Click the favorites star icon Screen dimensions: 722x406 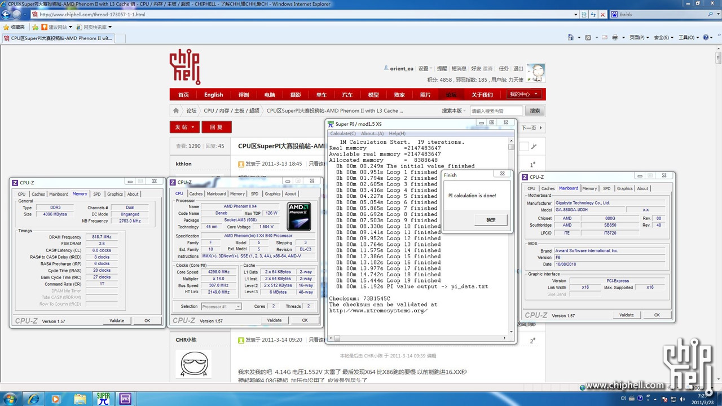6,27
